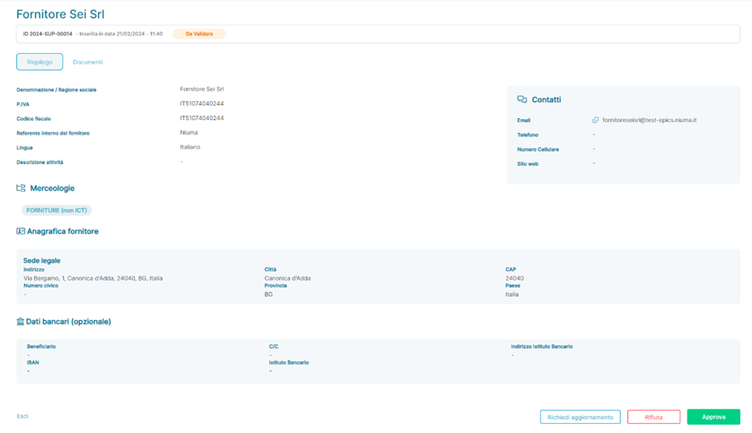Click the Referente interno value Niuma
The width and height of the screenshot is (752, 433).
point(189,132)
